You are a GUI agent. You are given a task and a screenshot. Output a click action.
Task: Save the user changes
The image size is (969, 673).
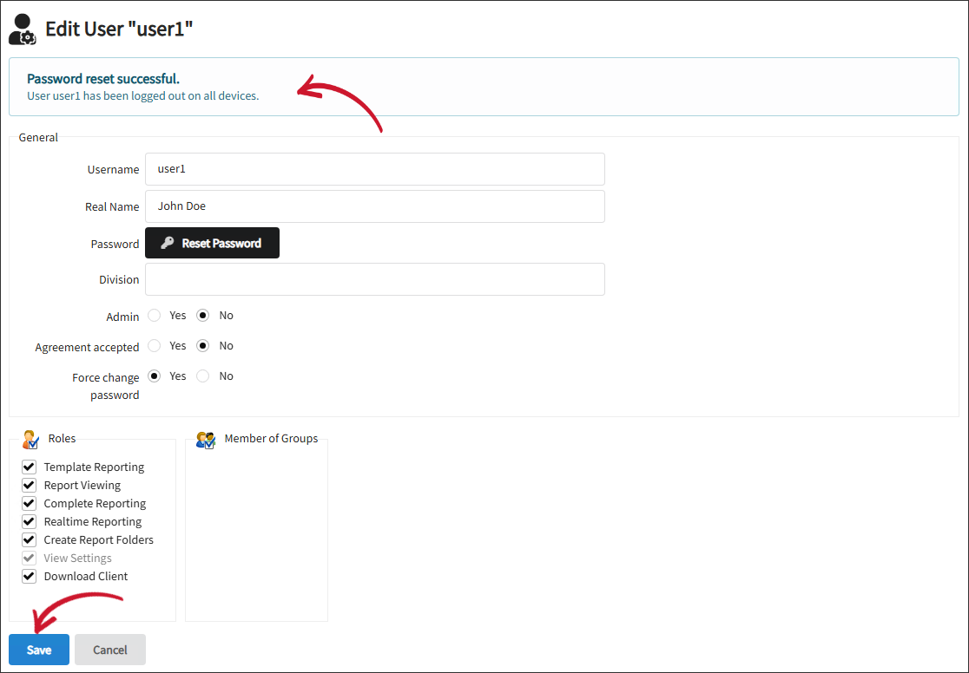tap(39, 650)
